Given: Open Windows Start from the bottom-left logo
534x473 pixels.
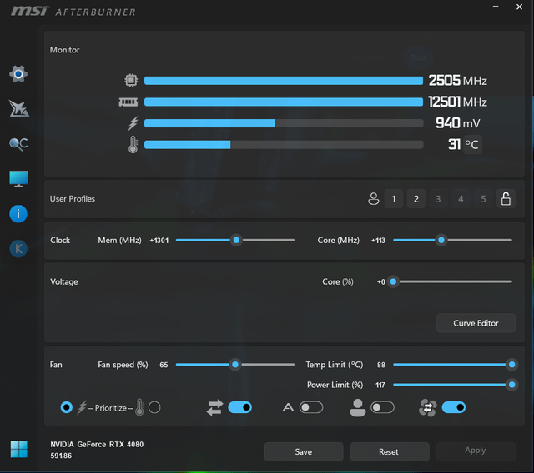Looking at the screenshot, I should pos(18,449).
